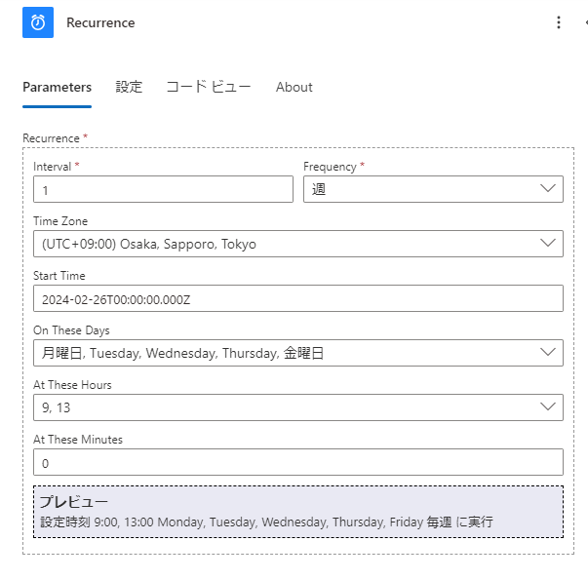Open the three-dot more options menu
This screenshot has height=580, width=588.
click(558, 22)
